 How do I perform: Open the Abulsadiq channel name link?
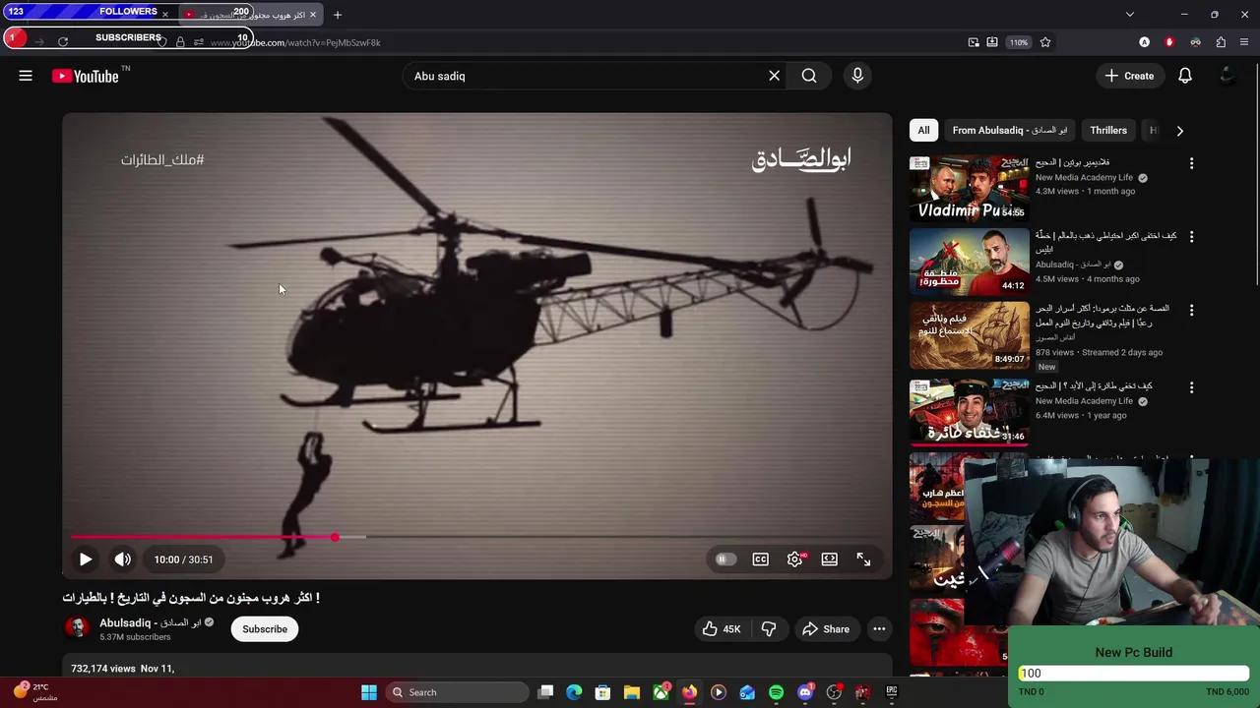(x=150, y=622)
